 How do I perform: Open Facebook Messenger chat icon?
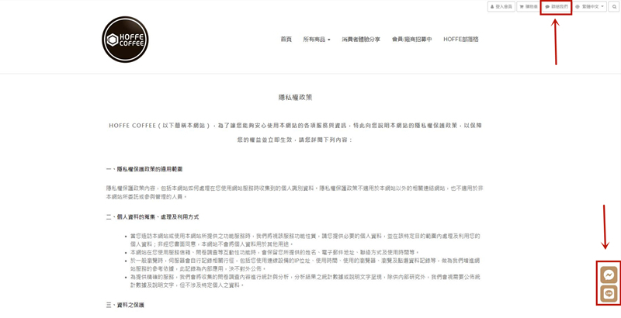pyautogui.click(x=609, y=275)
